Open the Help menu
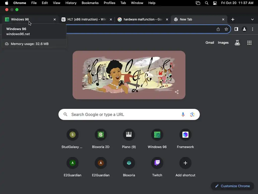 [x=152, y=3]
